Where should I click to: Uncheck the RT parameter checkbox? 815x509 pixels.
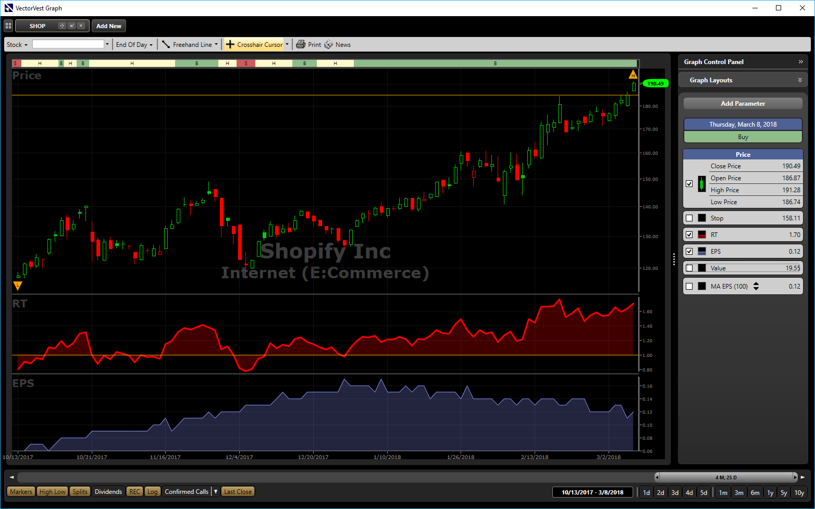689,235
